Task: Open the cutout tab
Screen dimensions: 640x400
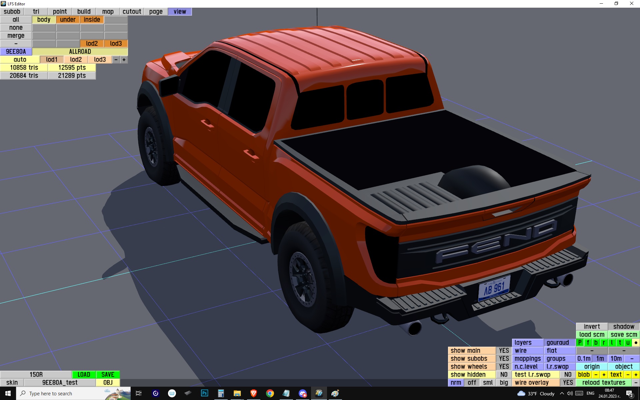Action: (132, 11)
